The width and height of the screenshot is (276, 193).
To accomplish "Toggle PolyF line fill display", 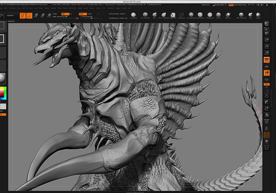I will 267,121.
